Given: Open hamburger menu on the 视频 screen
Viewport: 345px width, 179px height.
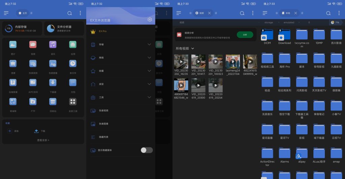Looking at the screenshot, I should point(179,13).
